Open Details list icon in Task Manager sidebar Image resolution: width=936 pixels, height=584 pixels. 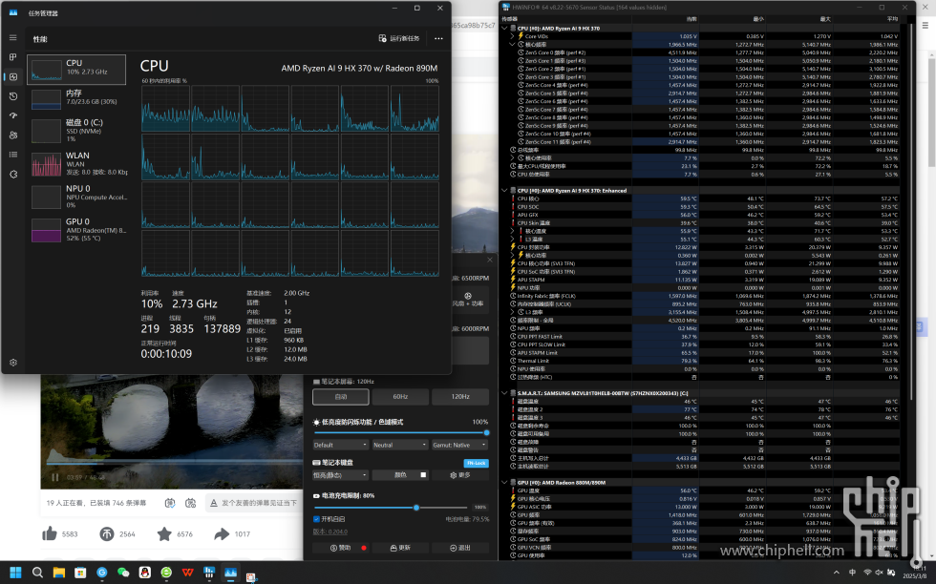pyautogui.click(x=13, y=155)
